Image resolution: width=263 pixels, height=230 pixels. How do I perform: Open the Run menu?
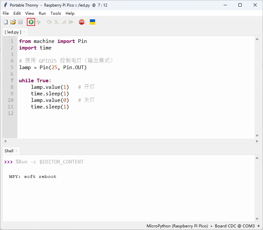[x=42, y=13]
